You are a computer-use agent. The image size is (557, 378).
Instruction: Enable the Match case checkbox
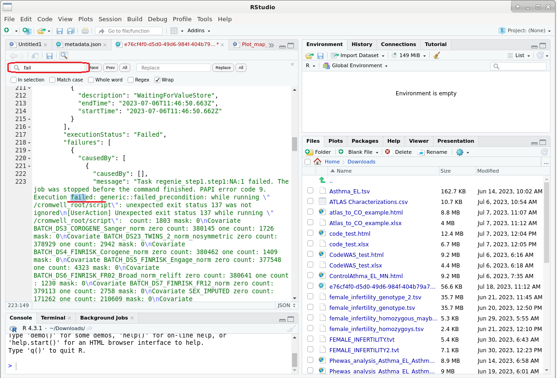pyautogui.click(x=53, y=80)
